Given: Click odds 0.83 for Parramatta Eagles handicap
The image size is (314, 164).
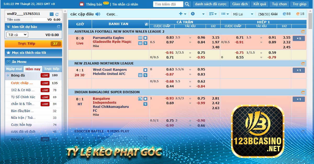Looking at the screenshot, I should coord(170,38).
